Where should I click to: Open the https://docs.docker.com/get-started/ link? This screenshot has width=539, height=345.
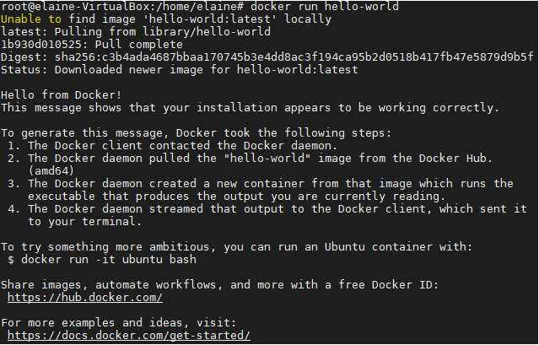pos(129,335)
